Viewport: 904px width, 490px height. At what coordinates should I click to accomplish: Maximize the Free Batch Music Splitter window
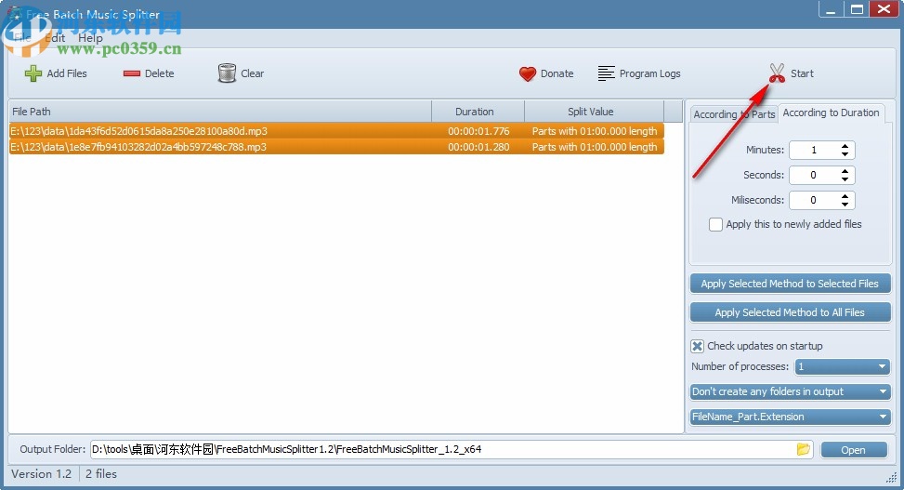click(858, 9)
